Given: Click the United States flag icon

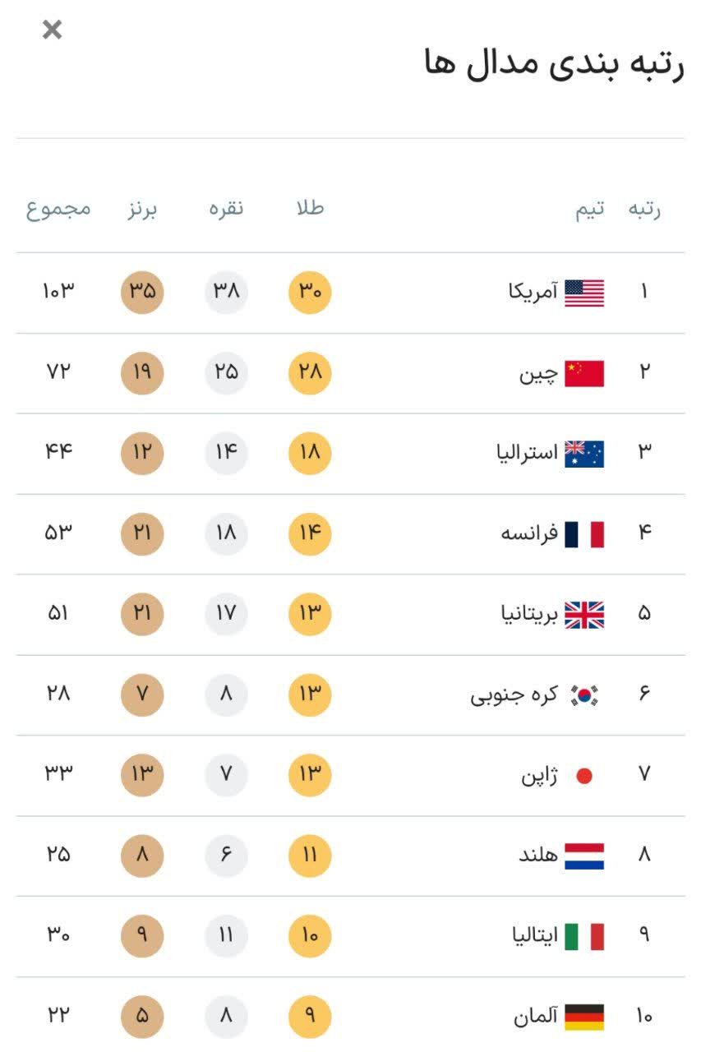Looking at the screenshot, I should point(584,293).
